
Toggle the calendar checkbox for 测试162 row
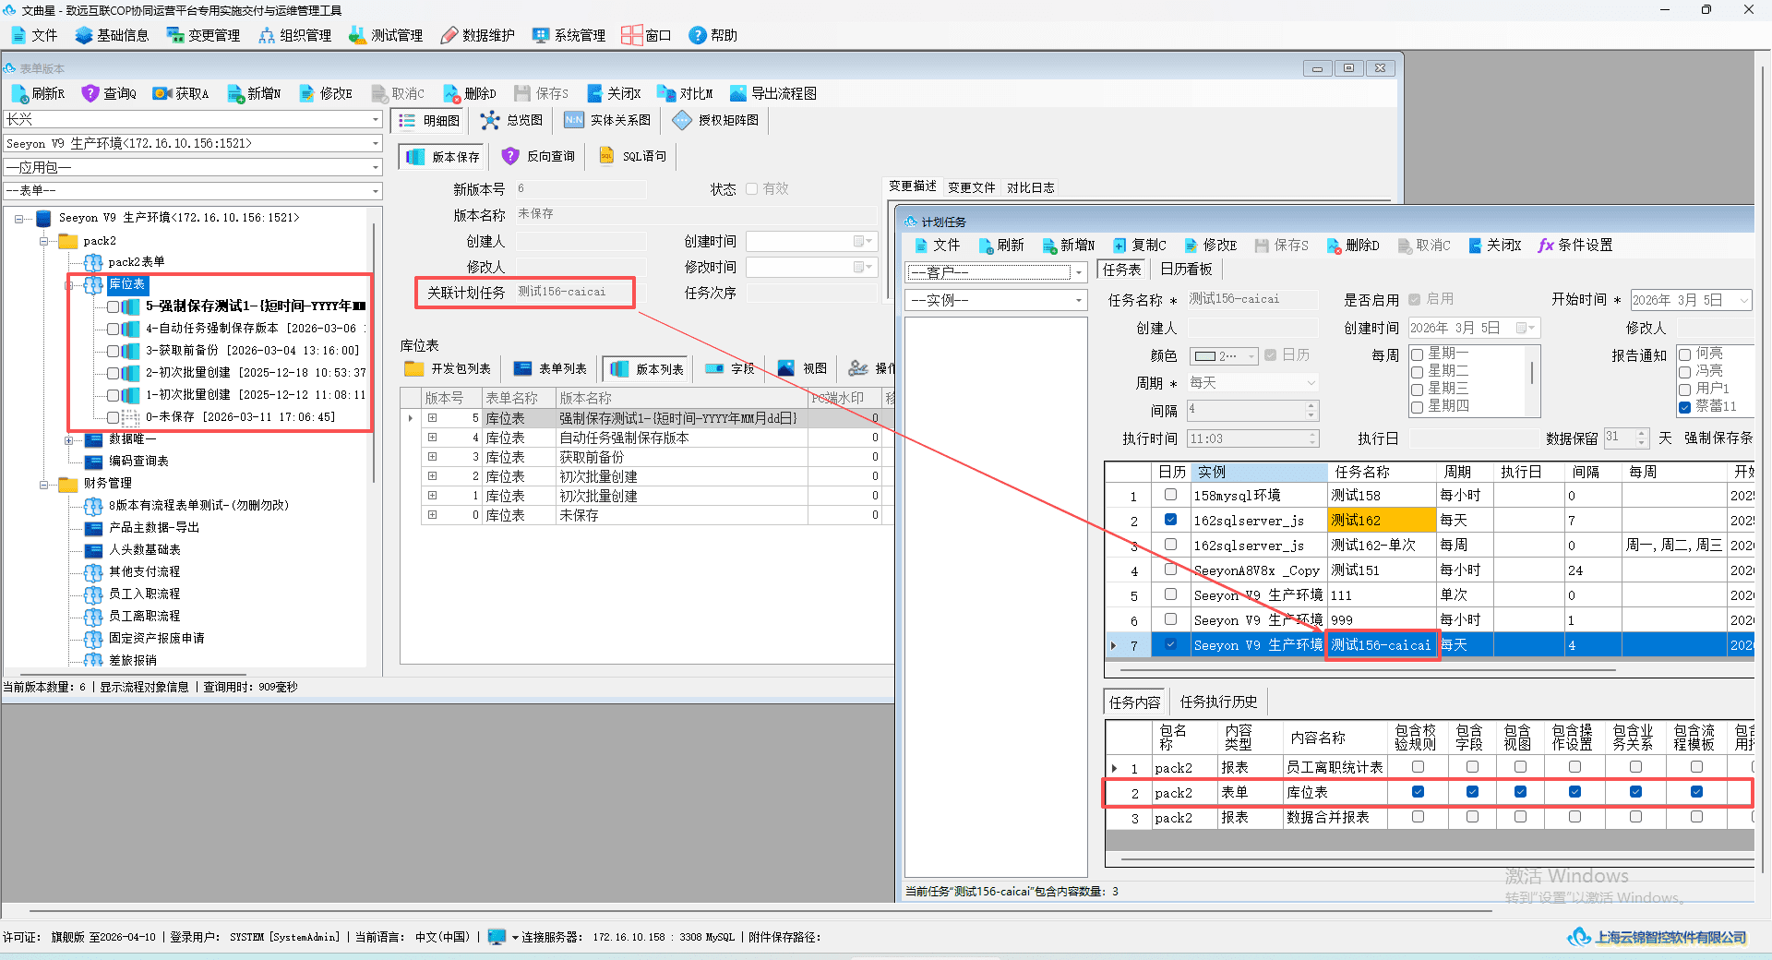1170,520
